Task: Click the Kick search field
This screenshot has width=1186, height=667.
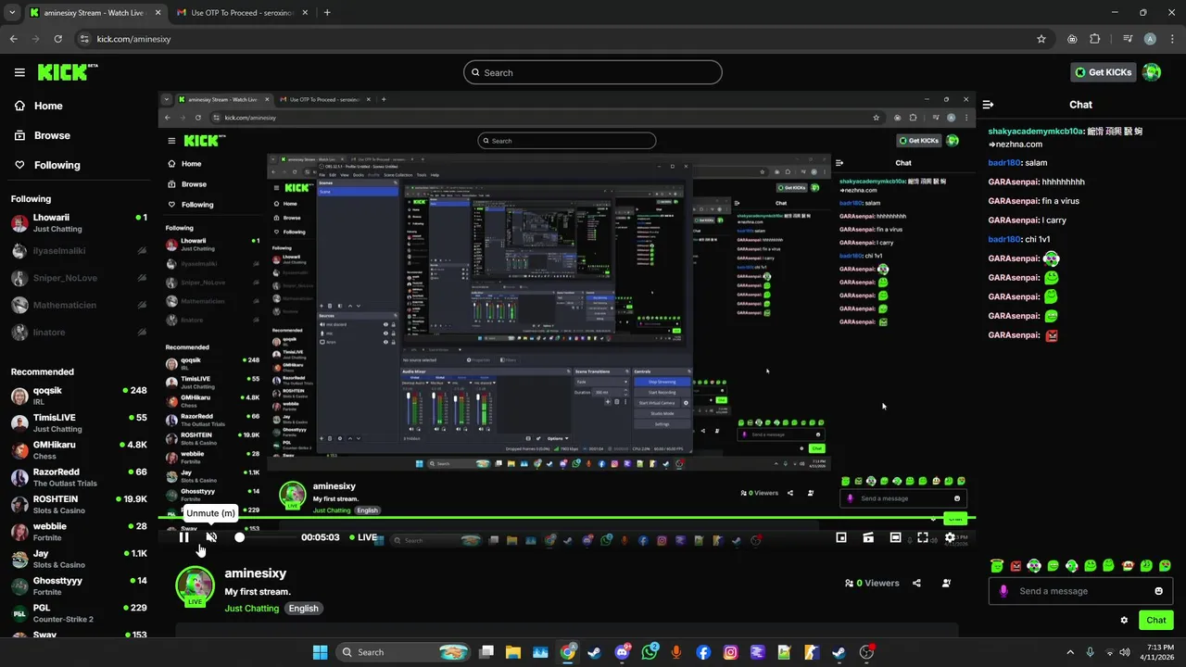Action: point(593,72)
